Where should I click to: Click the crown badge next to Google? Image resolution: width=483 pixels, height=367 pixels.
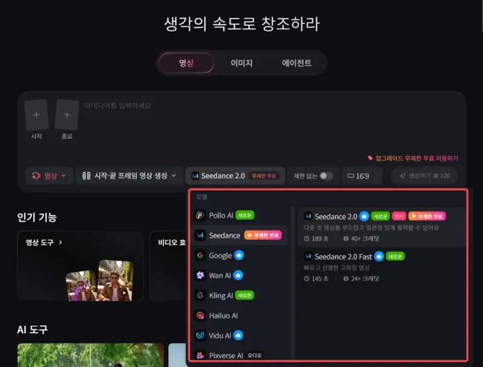coord(238,255)
